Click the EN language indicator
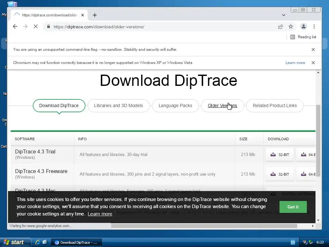 [x=293, y=242]
